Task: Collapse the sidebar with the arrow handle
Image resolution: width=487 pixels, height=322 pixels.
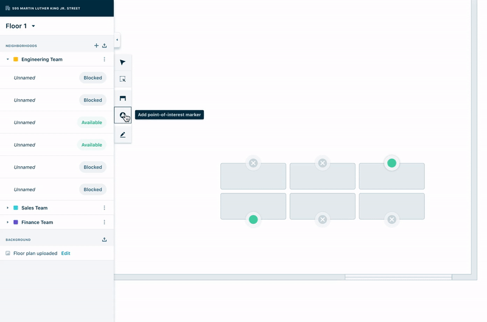Action: 117,40
